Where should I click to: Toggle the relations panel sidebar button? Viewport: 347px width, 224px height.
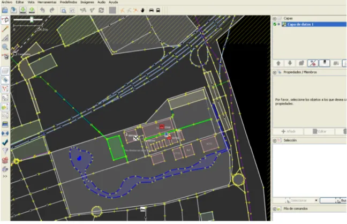pyautogui.click(x=5, y=98)
